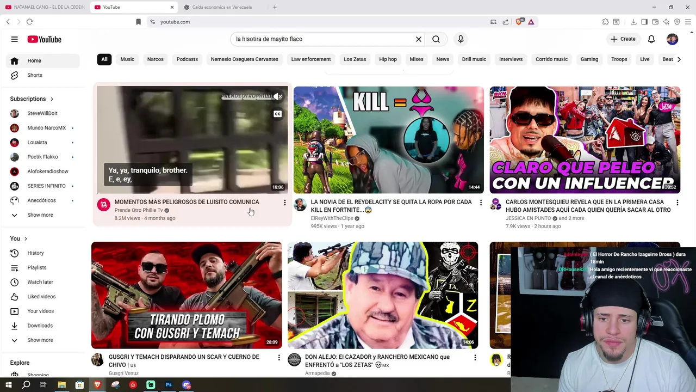Viewport: 696px width, 392px height.
Task: Open Watch later in the sidebar
Action: click(x=43, y=282)
